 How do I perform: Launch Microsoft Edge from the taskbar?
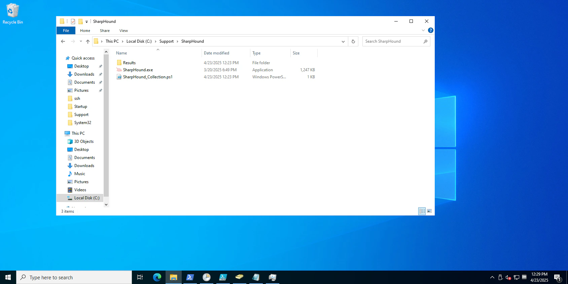click(x=157, y=277)
